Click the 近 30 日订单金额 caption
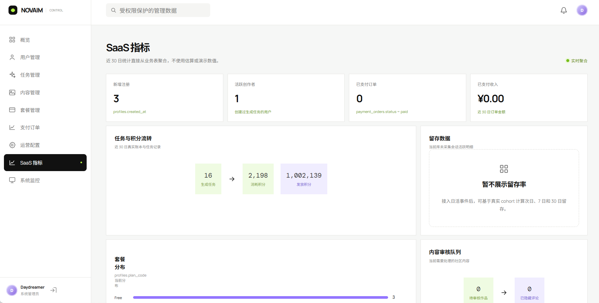Viewport: 599px width, 303px height. pos(491,112)
